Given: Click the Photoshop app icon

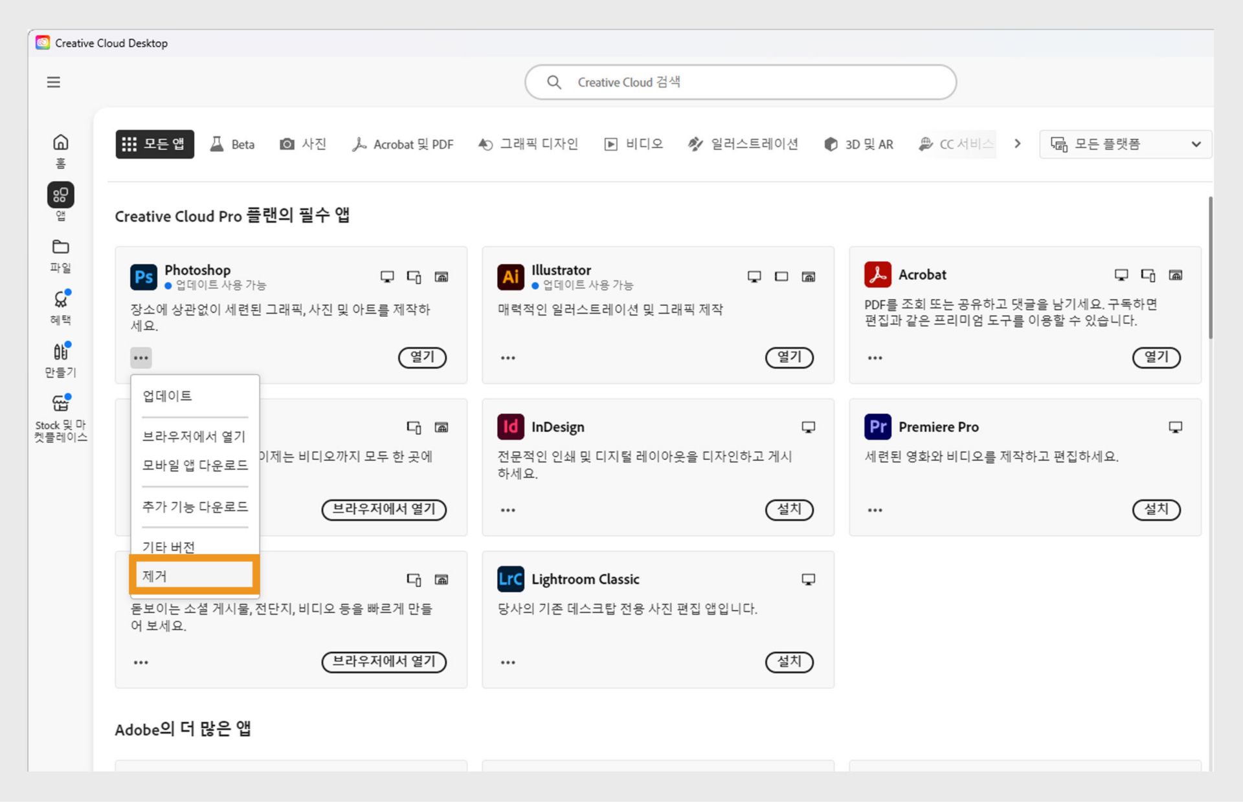Looking at the screenshot, I should 143,277.
